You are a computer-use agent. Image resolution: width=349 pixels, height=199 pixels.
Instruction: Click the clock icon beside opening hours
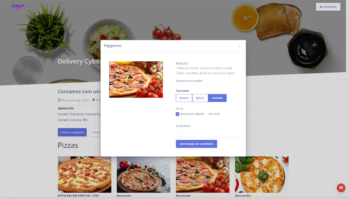coord(59,100)
